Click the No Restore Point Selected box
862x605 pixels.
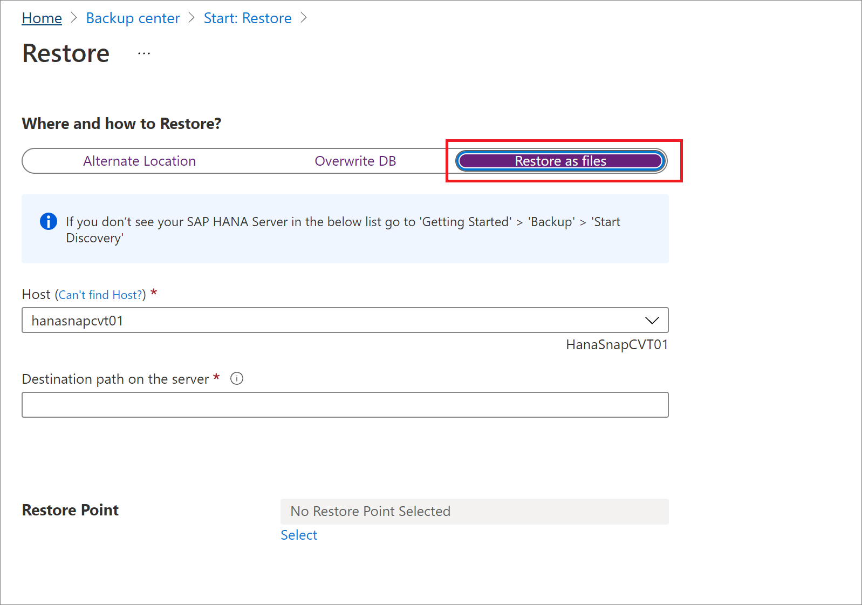point(475,511)
